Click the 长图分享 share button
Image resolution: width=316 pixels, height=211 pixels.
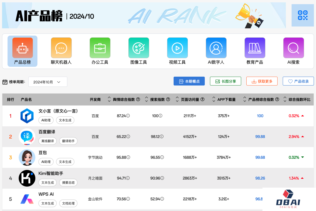coord(225,81)
